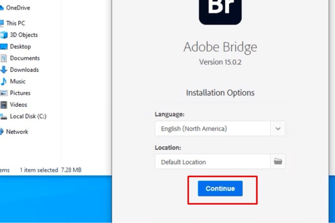
Task: Click the Videos filmstrip icon
Action: (4, 105)
